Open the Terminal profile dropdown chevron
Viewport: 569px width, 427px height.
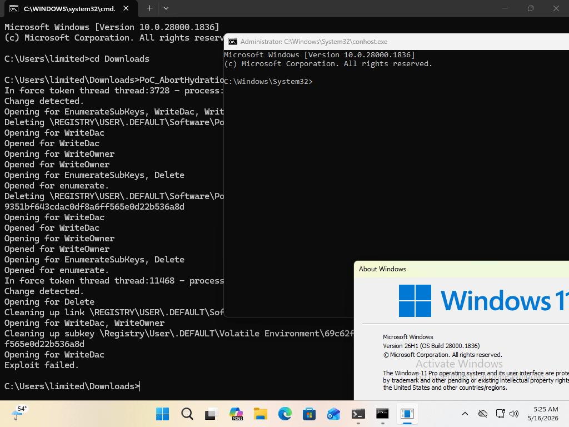[x=166, y=8]
